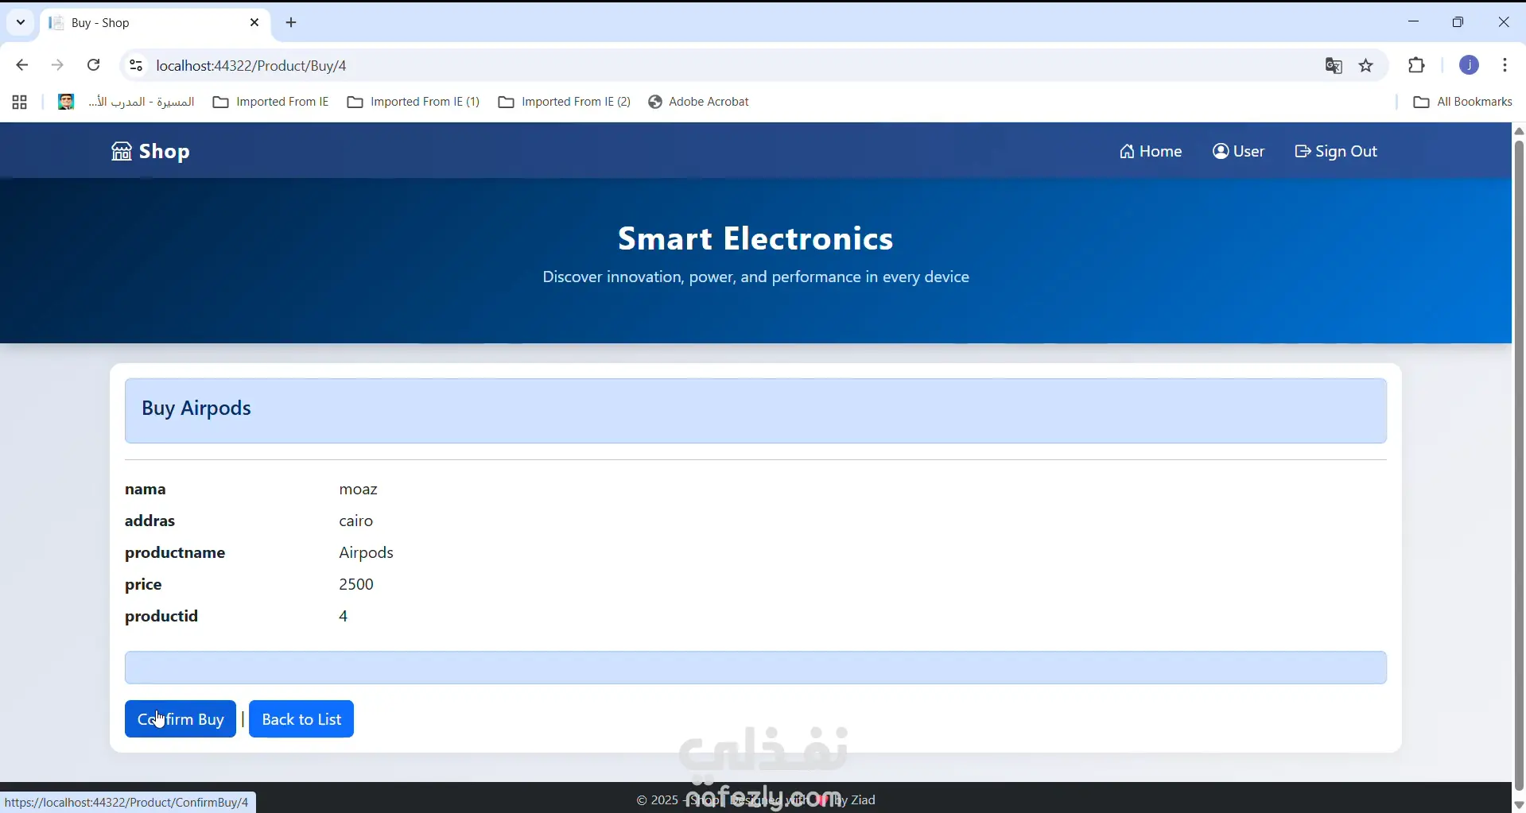
Task: Click the Back to List button
Action: click(301, 718)
